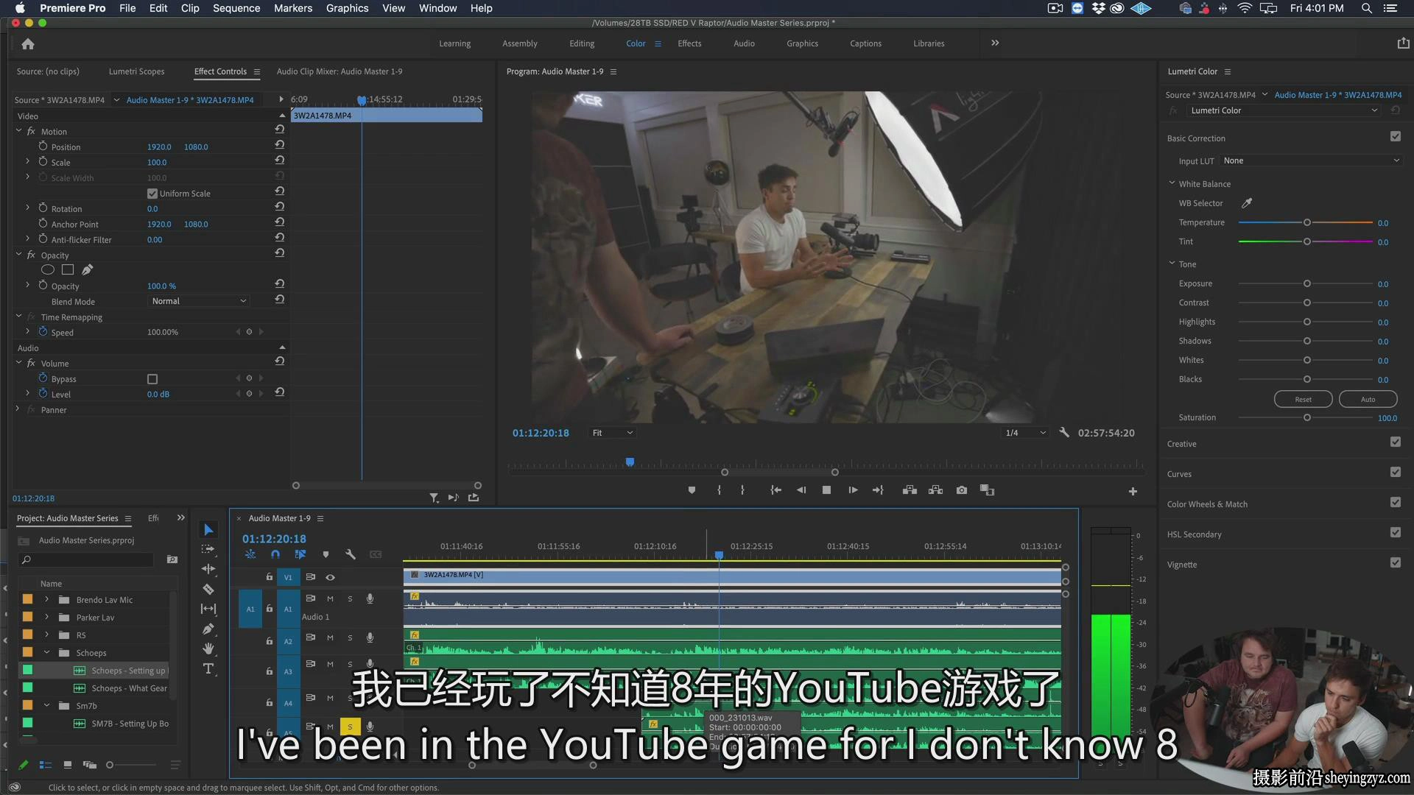This screenshot has height=795, width=1414.
Task: Select the Slip tool
Action: click(x=208, y=609)
